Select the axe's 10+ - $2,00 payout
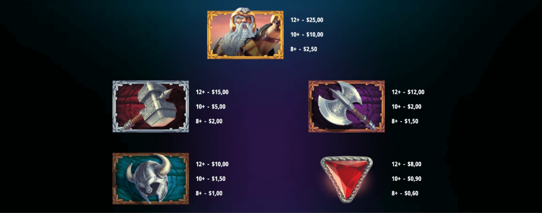 [x=406, y=107]
